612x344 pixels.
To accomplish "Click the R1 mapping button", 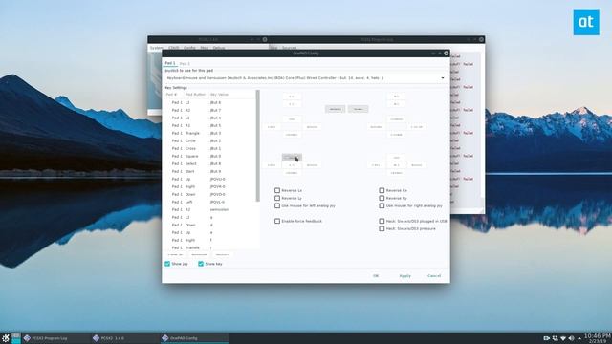I will [396, 104].
